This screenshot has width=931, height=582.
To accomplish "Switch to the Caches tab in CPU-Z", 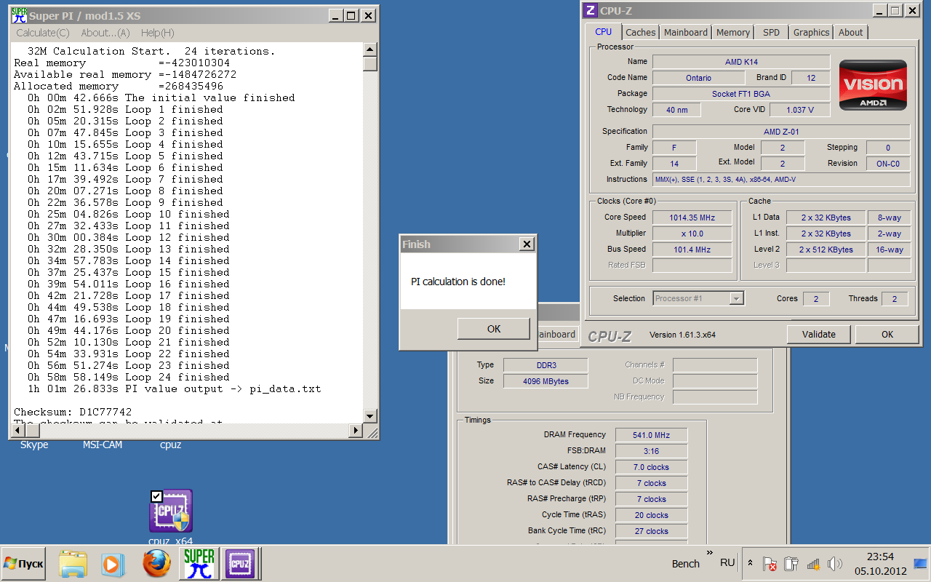I will pyautogui.click(x=641, y=32).
